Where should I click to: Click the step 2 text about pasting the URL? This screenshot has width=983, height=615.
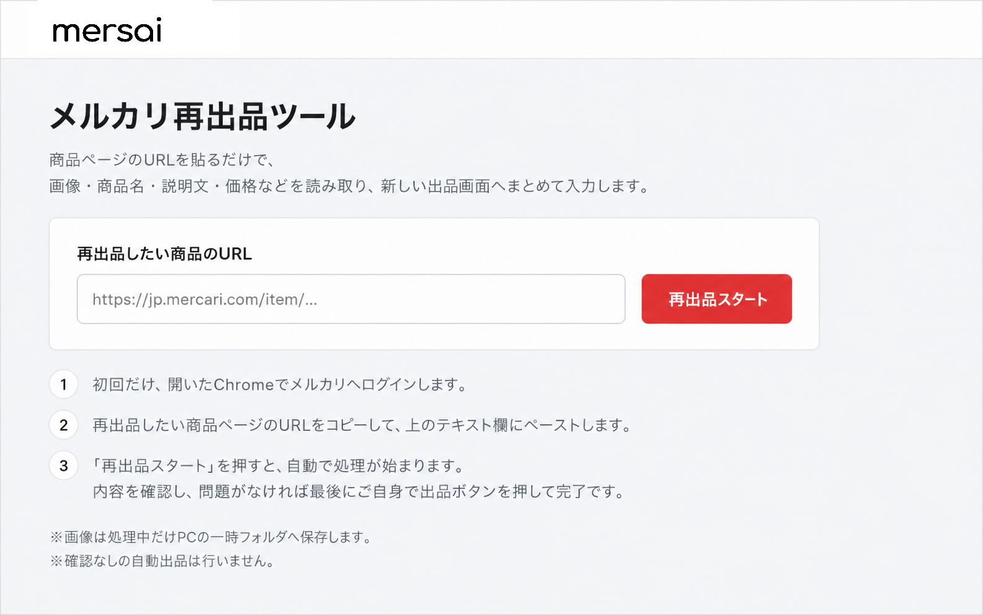click(x=362, y=425)
